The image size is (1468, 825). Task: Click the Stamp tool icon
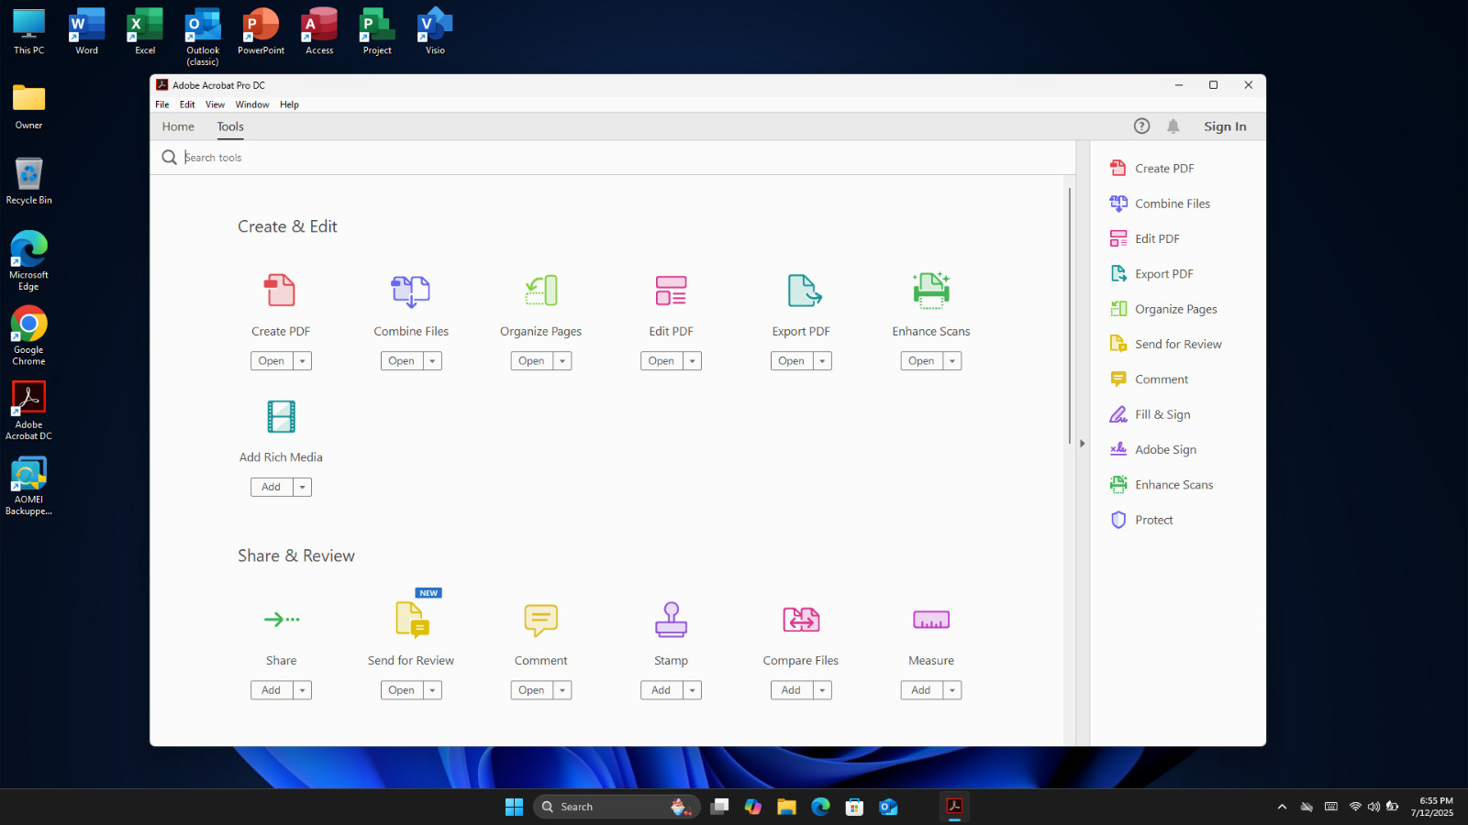point(671,620)
